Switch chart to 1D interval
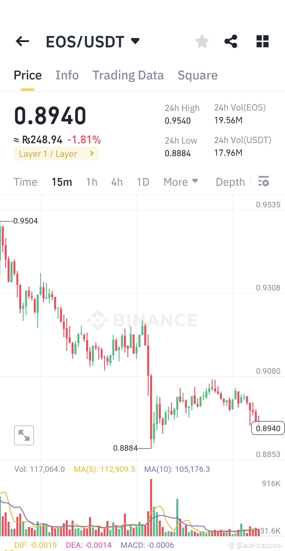285x551 pixels. [x=142, y=182]
